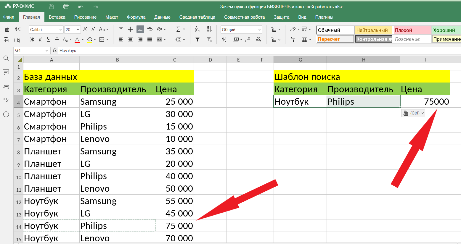Open the (Ctrl) paste options button
The width and height of the screenshot is (461, 244).
(413, 113)
